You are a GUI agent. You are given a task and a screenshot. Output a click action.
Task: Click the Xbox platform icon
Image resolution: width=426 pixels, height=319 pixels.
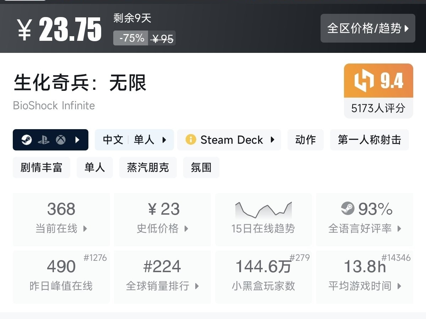coord(61,140)
